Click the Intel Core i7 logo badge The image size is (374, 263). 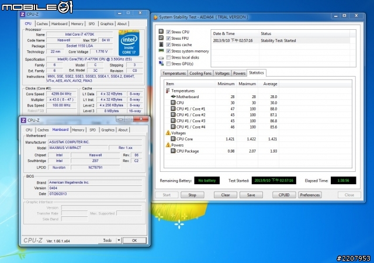pos(129,43)
